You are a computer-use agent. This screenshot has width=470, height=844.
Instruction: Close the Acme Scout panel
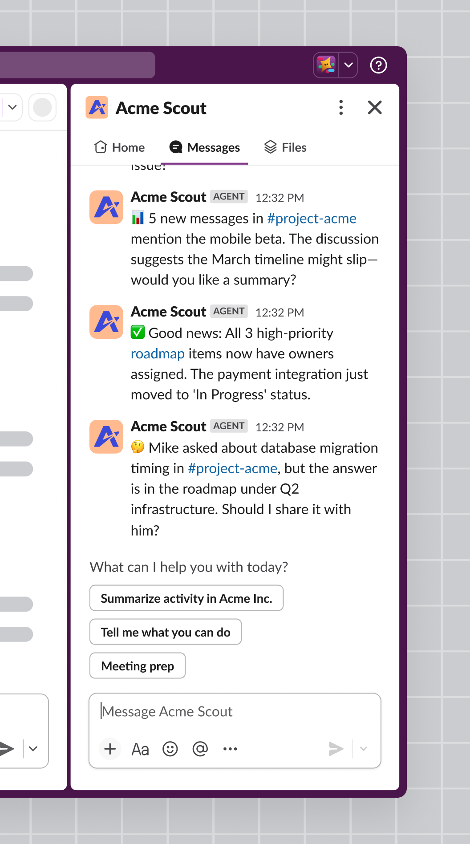click(x=375, y=107)
